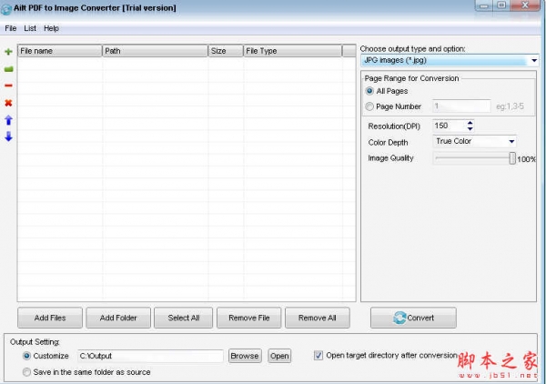Click the red minus remove file icon

8,86
